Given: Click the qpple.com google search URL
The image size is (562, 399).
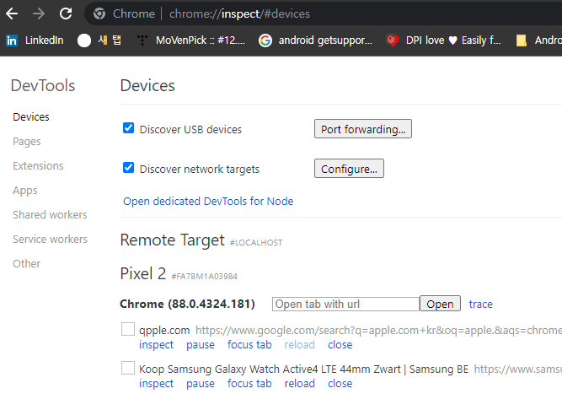Looking at the screenshot, I should (378, 330).
